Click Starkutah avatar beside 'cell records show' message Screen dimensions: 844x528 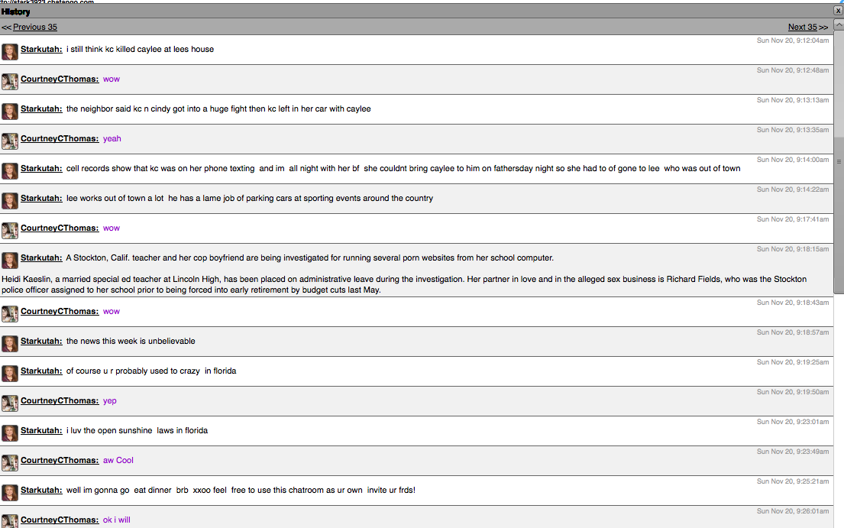[x=9, y=171]
